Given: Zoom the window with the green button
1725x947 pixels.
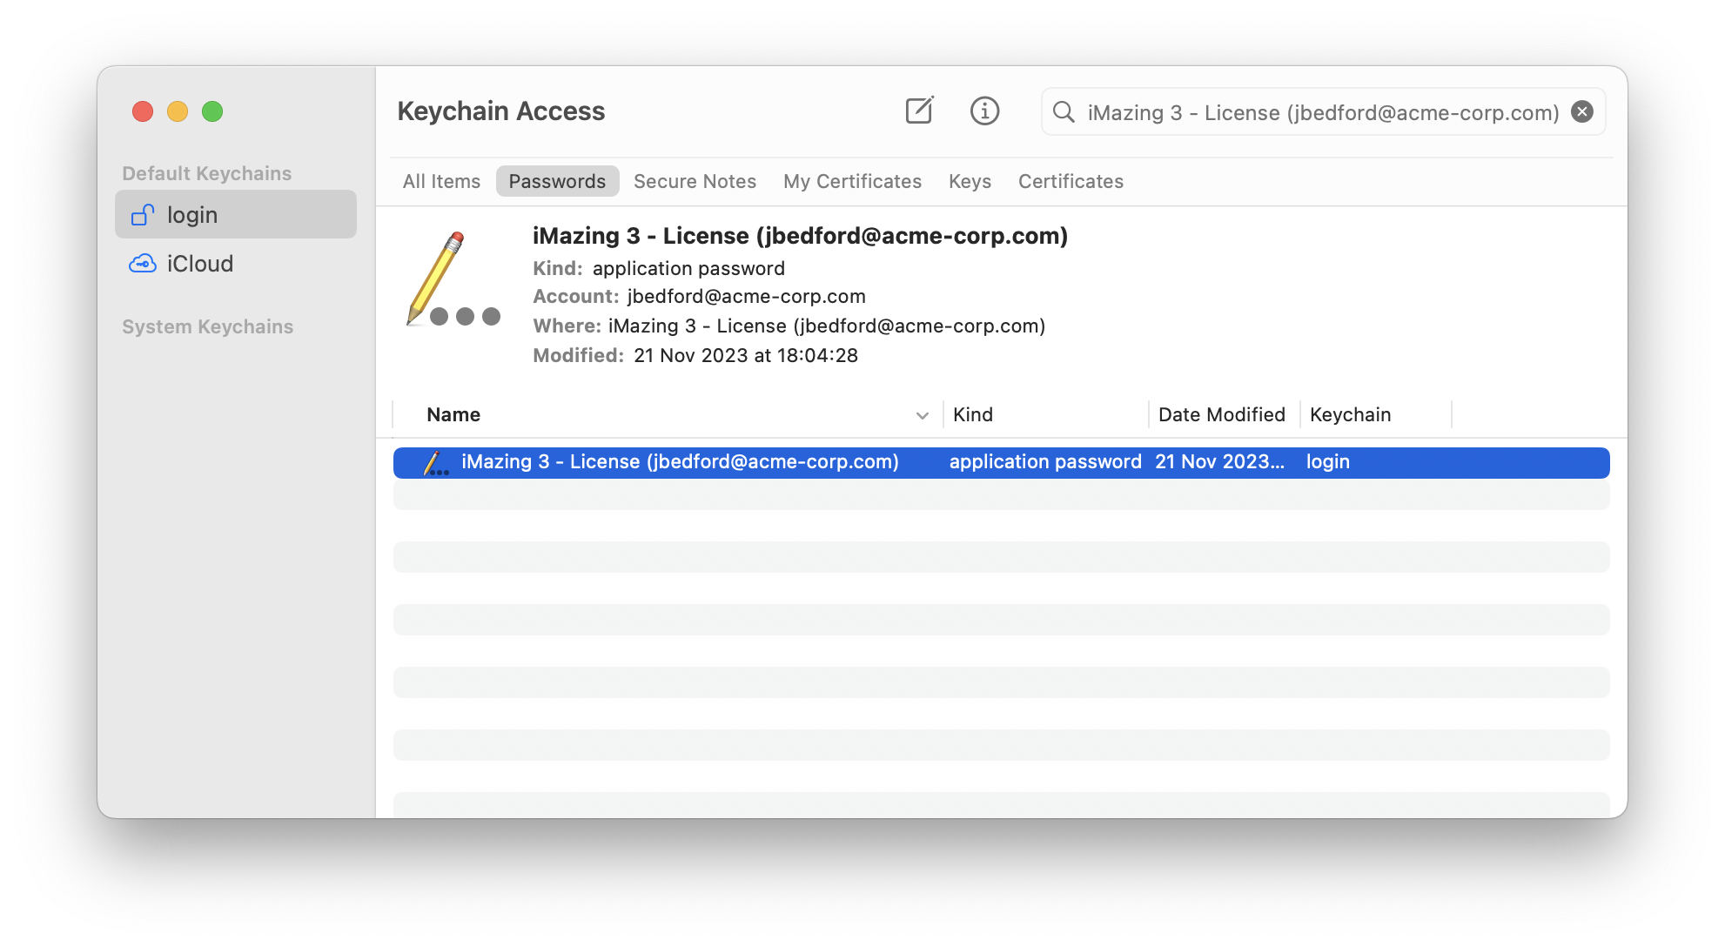Looking at the screenshot, I should (x=212, y=111).
